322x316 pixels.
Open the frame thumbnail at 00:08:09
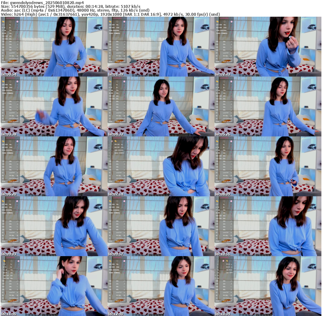click(268, 166)
